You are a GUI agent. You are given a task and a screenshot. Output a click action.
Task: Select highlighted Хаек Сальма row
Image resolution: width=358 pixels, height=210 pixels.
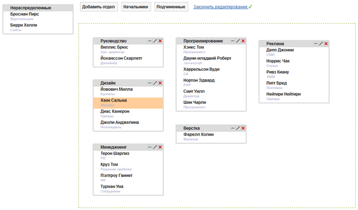click(128, 103)
